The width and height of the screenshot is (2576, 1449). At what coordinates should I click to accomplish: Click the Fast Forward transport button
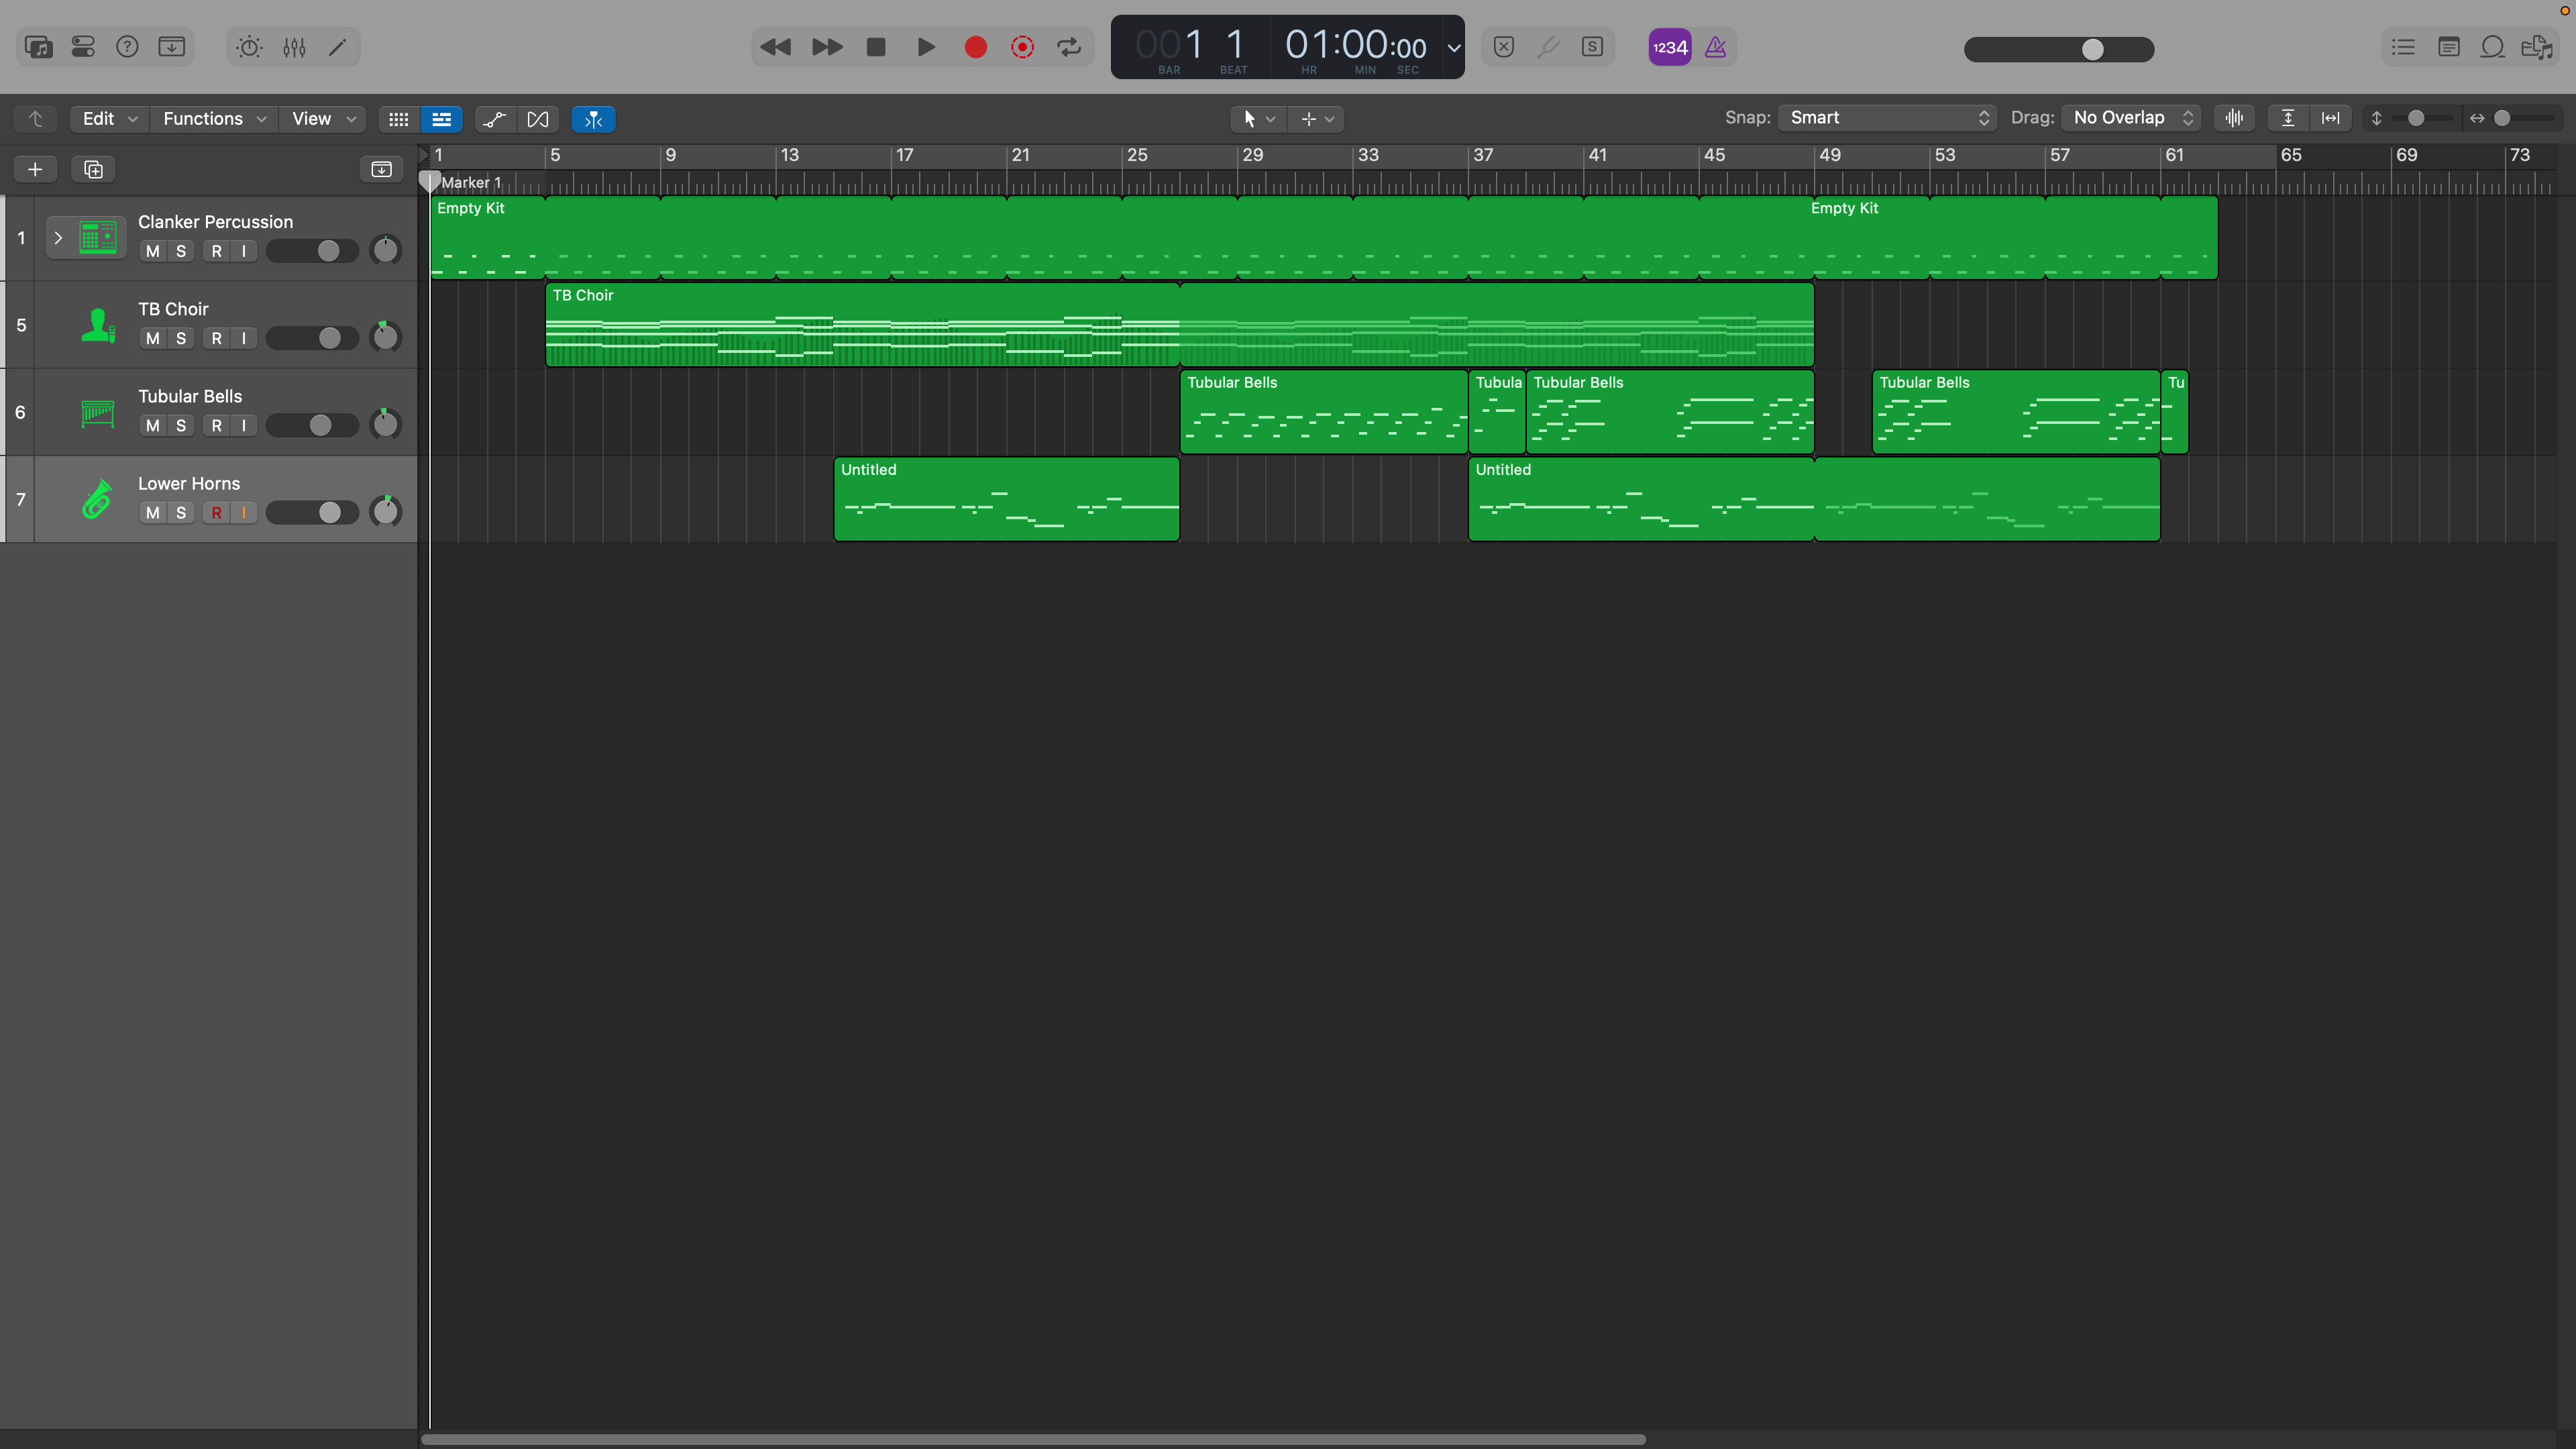click(827, 47)
